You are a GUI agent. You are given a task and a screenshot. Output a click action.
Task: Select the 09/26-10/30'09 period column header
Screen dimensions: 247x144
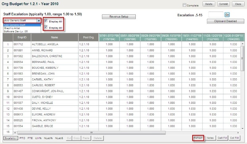click(x=171, y=37)
